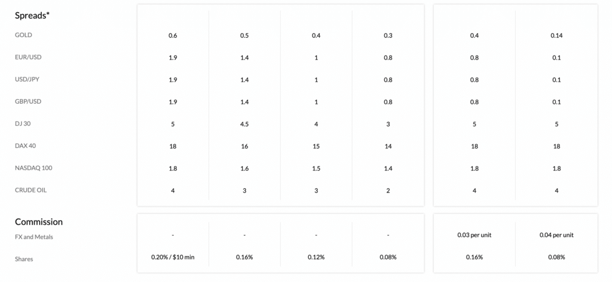Click the CRUDE OIL row label
The width and height of the screenshot is (612, 282).
point(31,190)
